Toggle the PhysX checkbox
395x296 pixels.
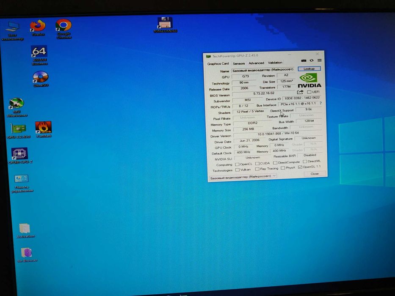[x=283, y=168]
